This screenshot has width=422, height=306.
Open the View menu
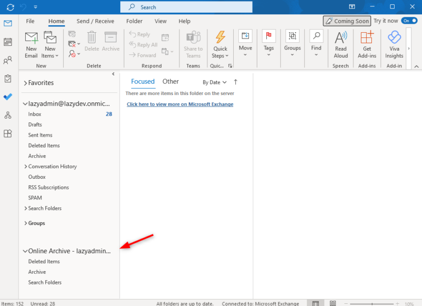[160, 21]
